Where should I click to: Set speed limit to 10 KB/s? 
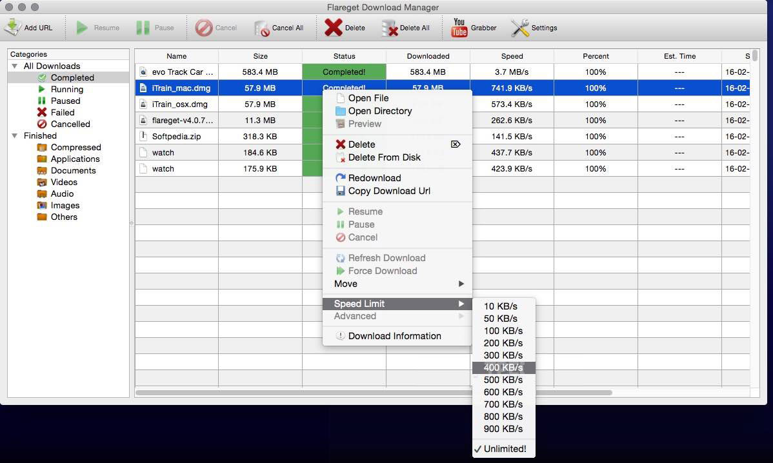[504, 306]
